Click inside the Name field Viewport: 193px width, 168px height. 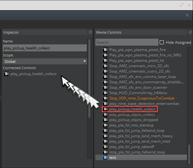click(x=45, y=48)
